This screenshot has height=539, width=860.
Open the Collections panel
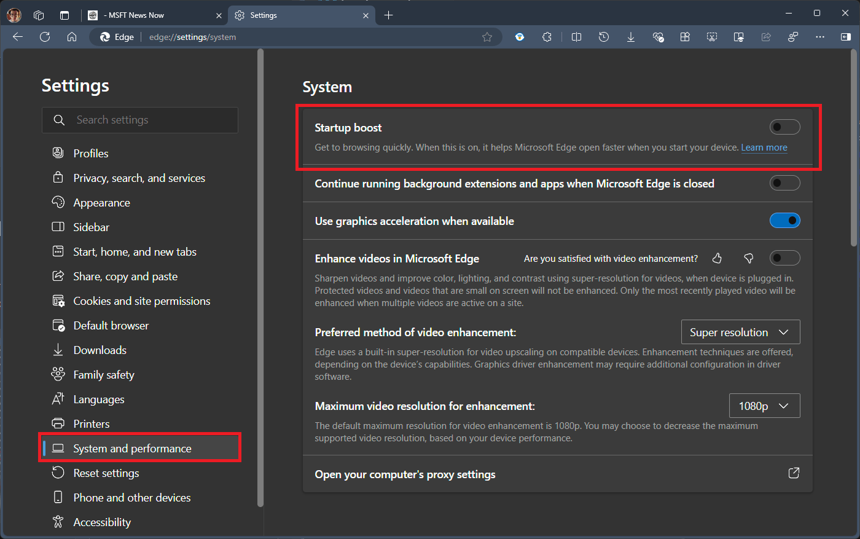tap(685, 37)
